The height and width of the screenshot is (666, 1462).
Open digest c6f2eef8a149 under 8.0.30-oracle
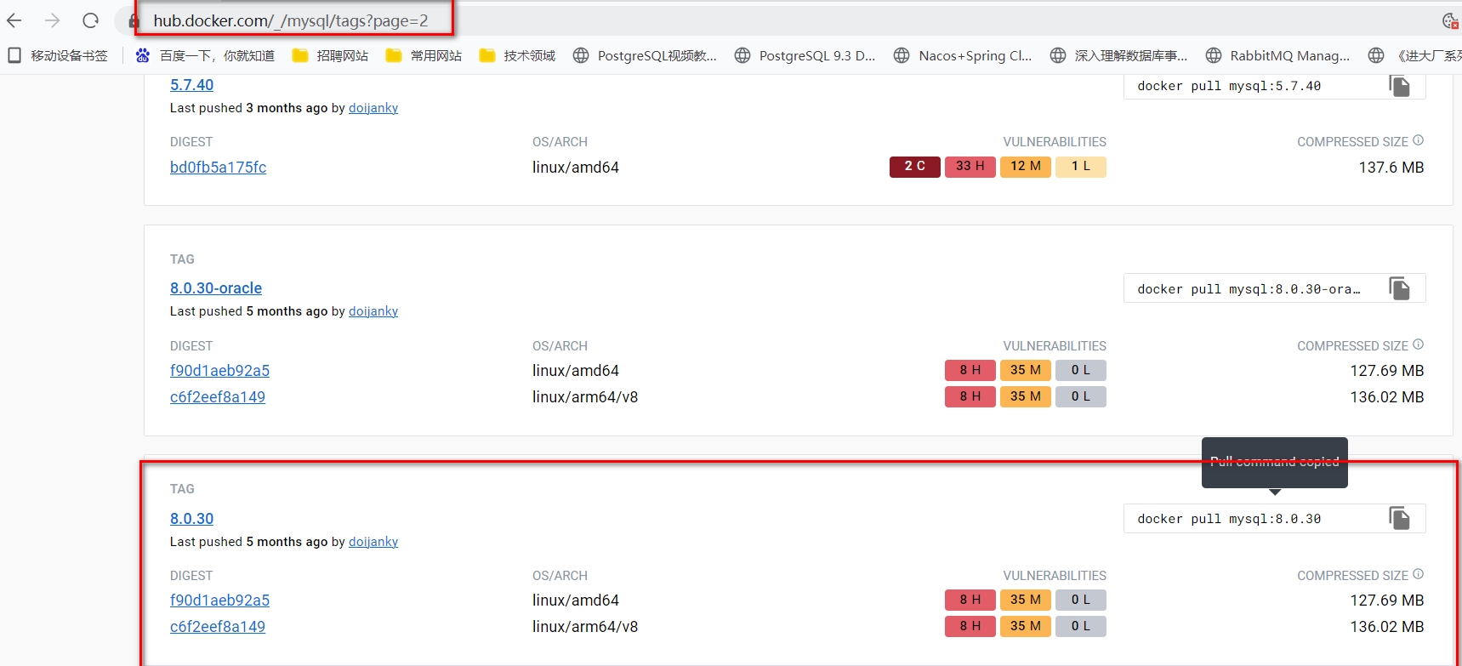tap(218, 397)
